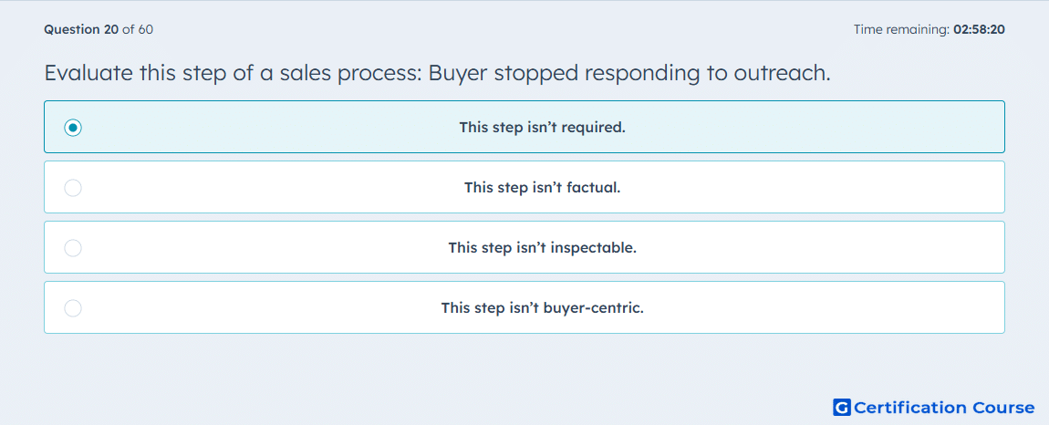Click the "Time remaining:" label
The height and width of the screenshot is (425, 1049).
[901, 29]
